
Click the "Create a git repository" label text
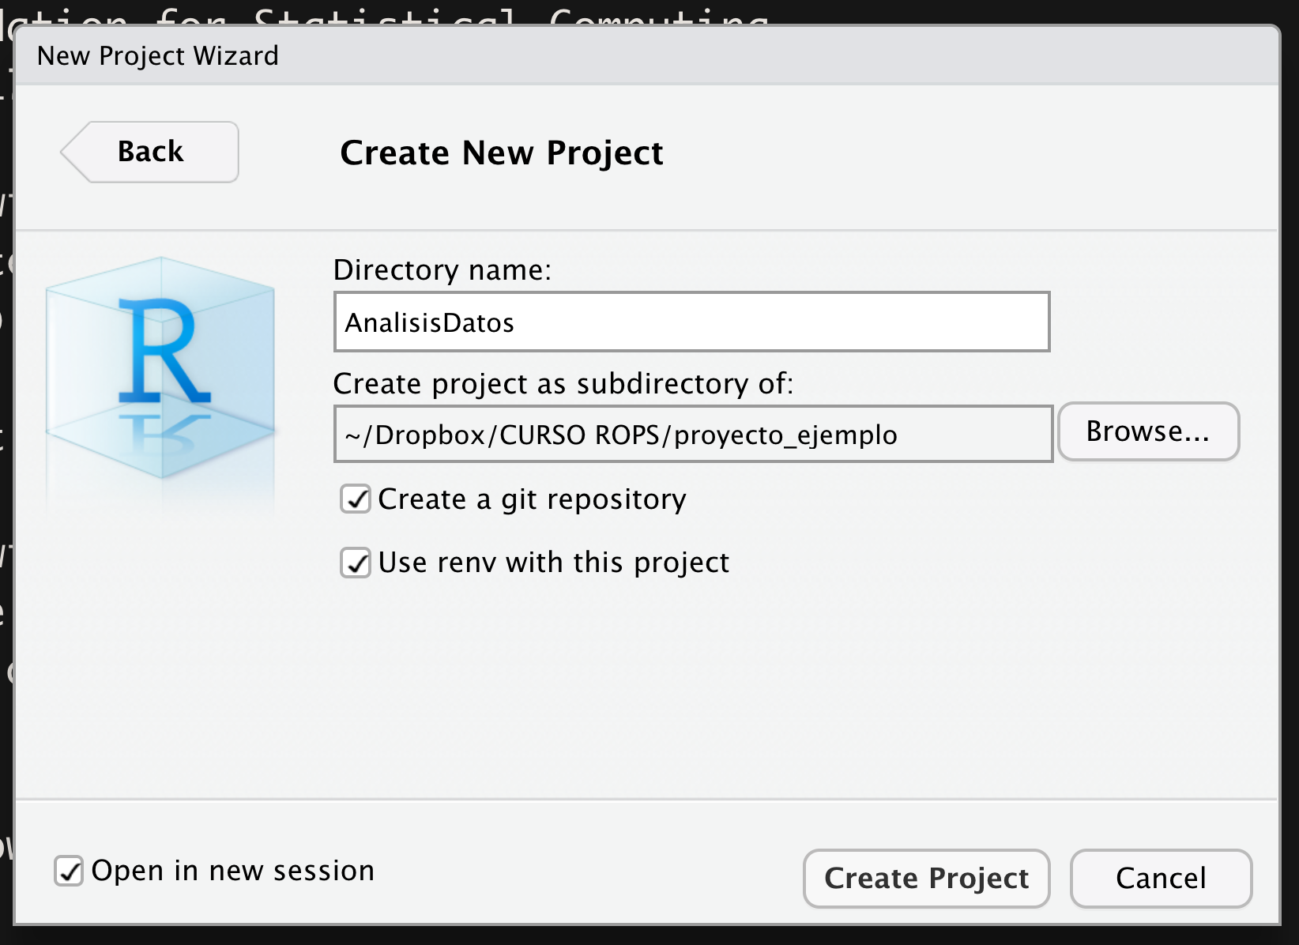[x=532, y=499]
